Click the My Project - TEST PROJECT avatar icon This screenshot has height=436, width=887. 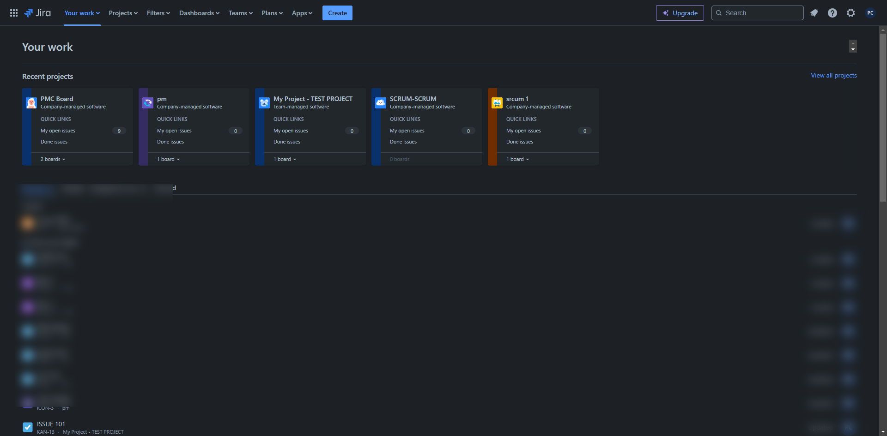(264, 103)
